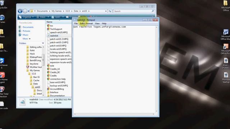The width and height of the screenshot is (230, 129).
Task: Click the Open toolbar button
Action: coord(56,17)
